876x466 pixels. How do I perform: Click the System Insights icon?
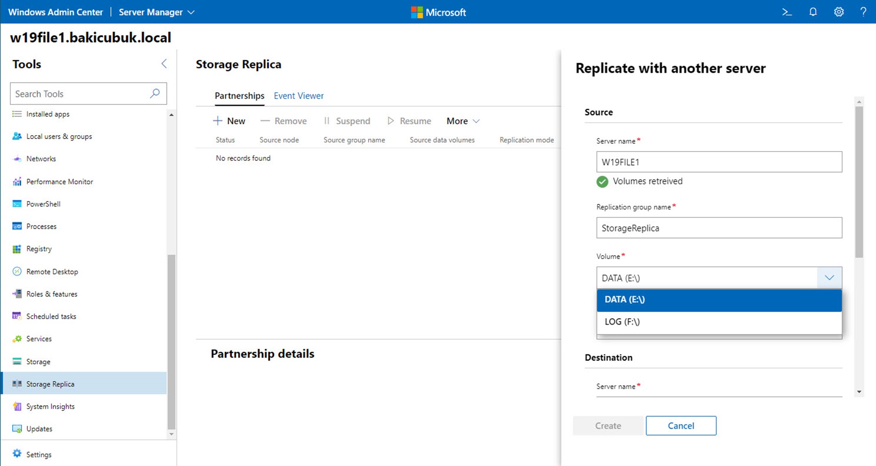[x=17, y=406]
